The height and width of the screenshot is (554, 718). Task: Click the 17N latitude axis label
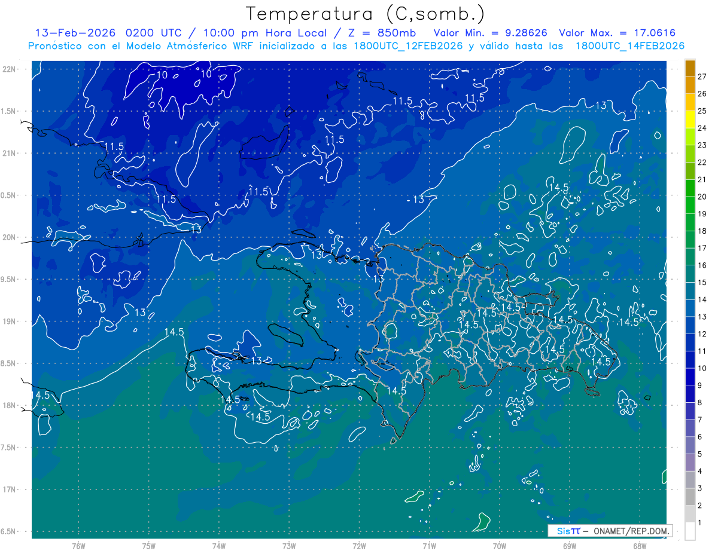10,489
